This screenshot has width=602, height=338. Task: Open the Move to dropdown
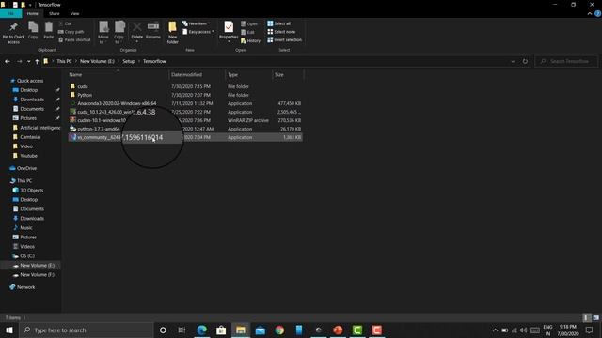click(103, 33)
